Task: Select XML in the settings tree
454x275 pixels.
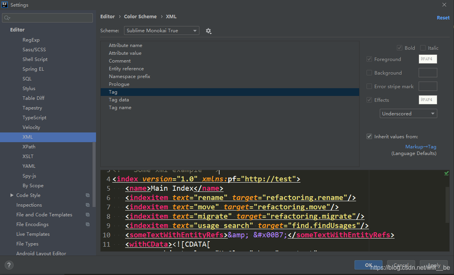Action: point(48,137)
